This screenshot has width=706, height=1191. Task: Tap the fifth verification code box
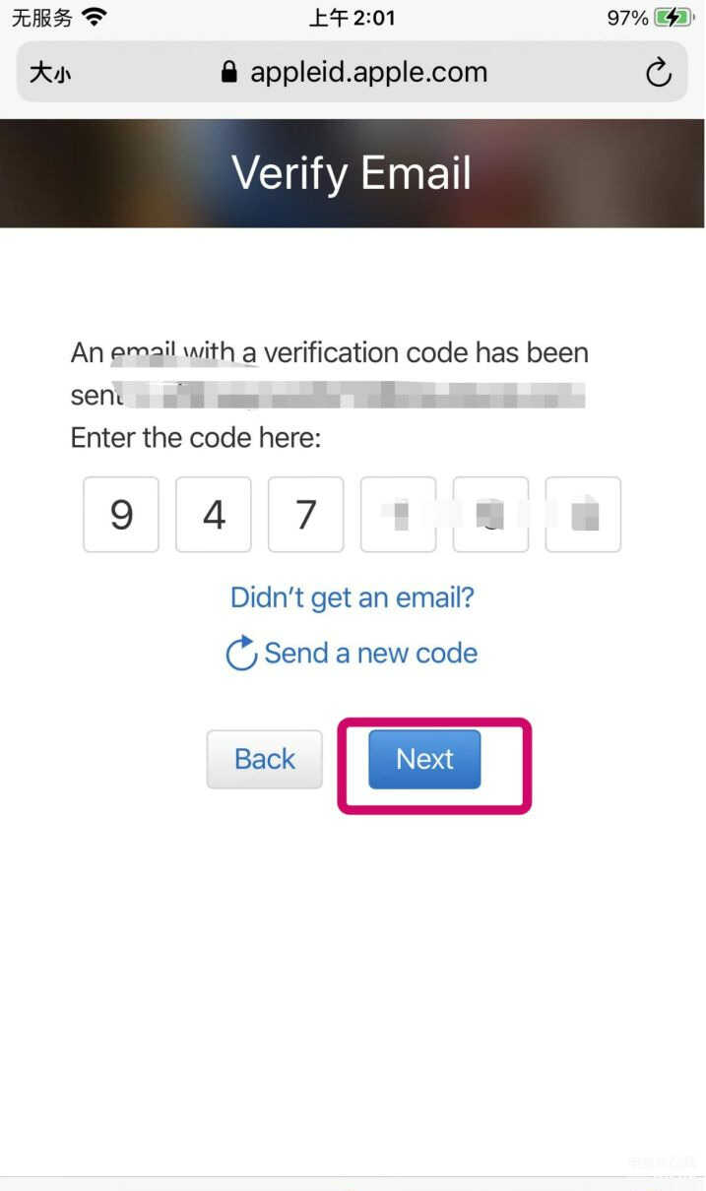pyautogui.click(x=491, y=515)
